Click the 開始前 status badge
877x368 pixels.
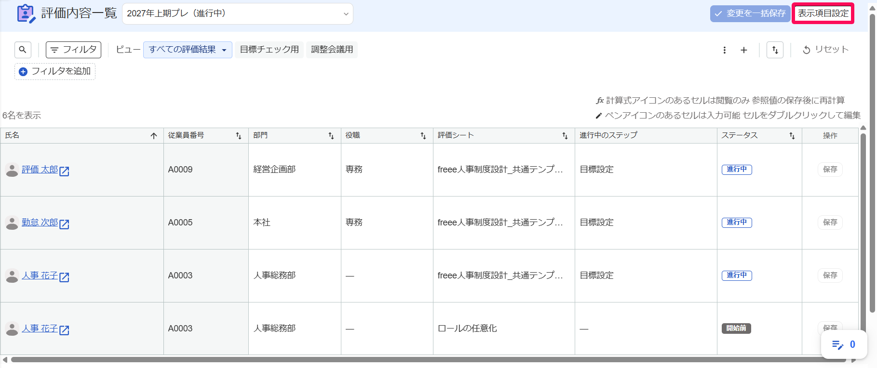736,329
